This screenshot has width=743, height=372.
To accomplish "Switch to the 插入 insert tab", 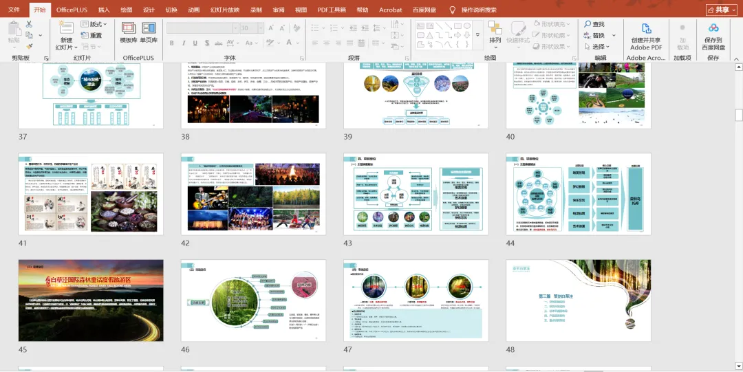I will tap(104, 10).
